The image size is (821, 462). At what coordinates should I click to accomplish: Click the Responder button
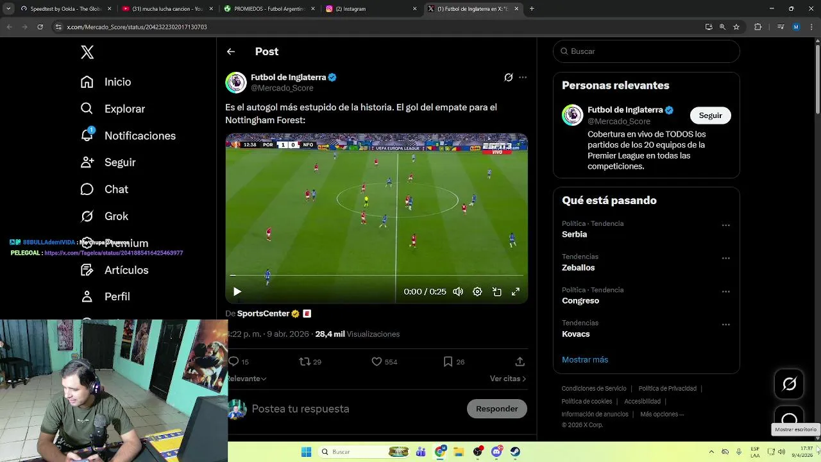[496, 409]
